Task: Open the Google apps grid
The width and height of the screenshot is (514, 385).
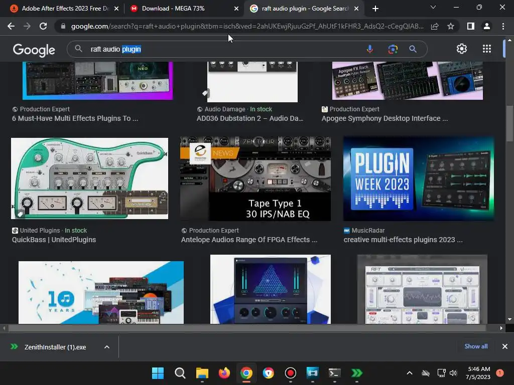Action: click(487, 49)
